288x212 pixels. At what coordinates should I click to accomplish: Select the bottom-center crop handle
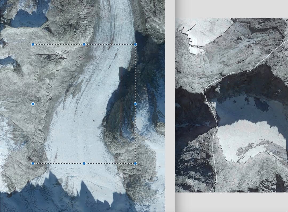point(84,164)
